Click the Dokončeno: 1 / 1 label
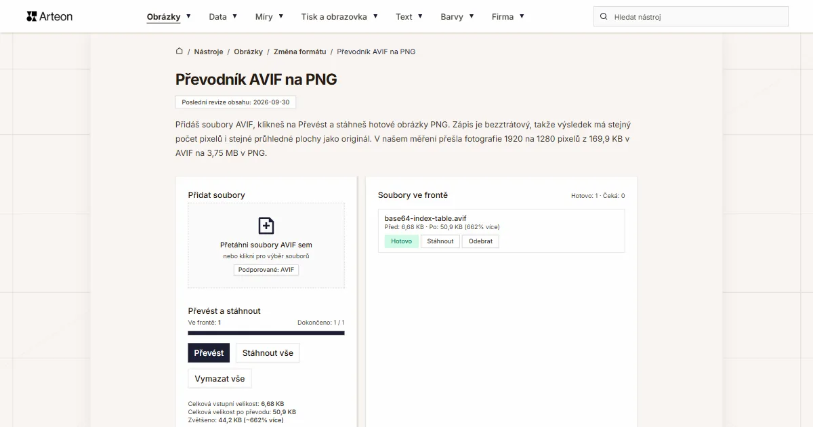Viewport: 813px width, 427px height. pos(321,323)
